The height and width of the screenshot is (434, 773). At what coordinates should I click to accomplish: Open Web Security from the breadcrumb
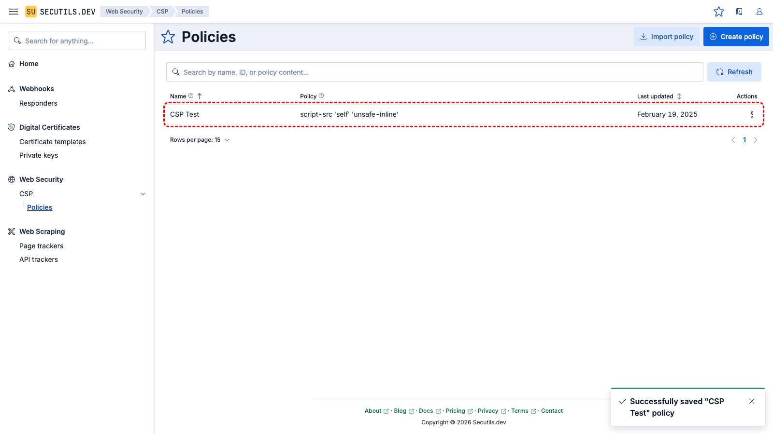(124, 11)
